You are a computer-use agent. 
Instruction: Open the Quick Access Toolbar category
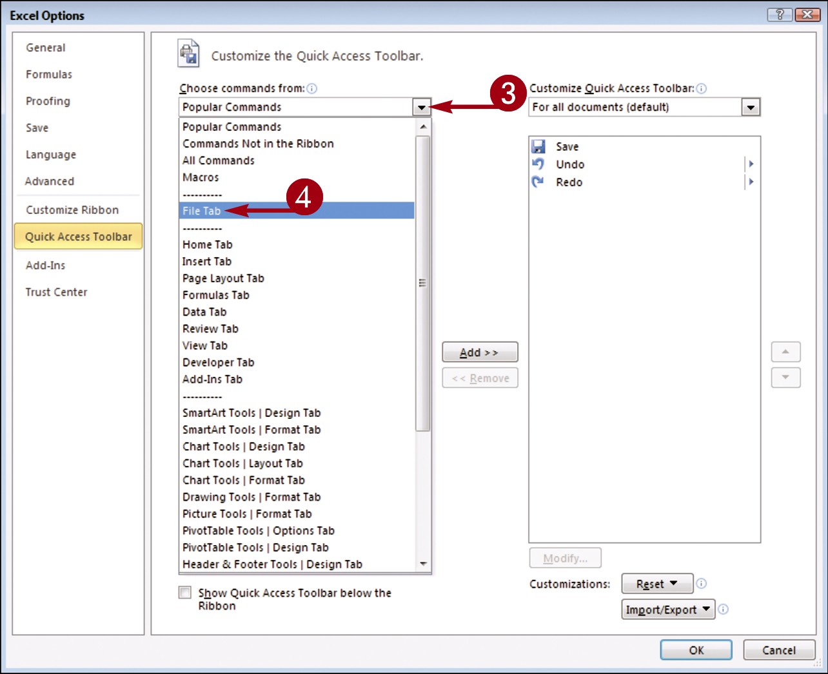coord(78,236)
